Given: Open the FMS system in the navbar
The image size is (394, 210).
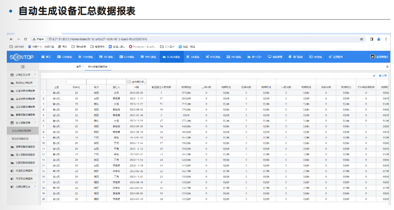Looking at the screenshot, I should click(x=234, y=57).
